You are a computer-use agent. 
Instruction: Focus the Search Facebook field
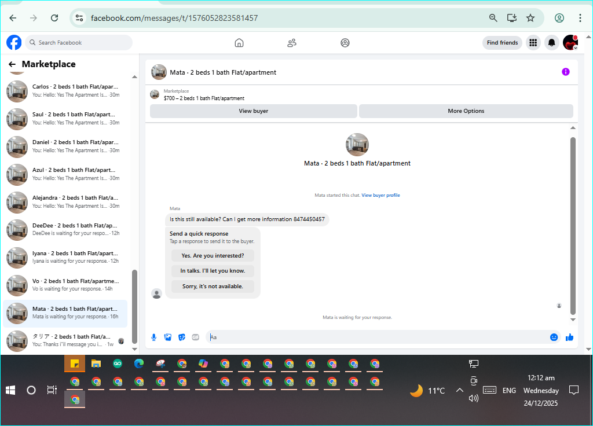(x=79, y=43)
